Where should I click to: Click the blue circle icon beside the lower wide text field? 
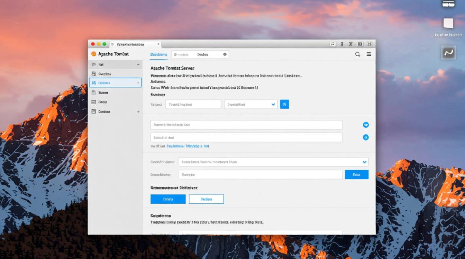(x=366, y=137)
